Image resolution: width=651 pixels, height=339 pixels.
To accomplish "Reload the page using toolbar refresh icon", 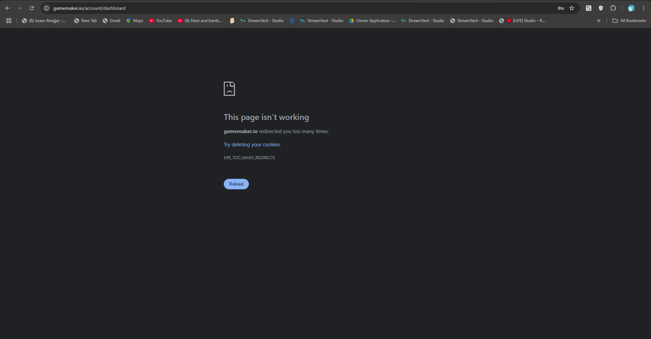I will pyautogui.click(x=32, y=8).
